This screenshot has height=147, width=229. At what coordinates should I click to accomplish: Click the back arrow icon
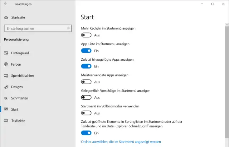pyautogui.click(x=5, y=4)
